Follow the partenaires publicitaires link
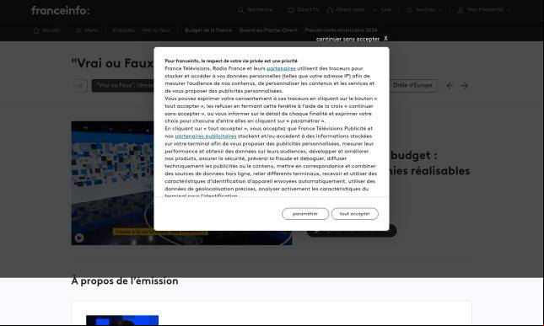The width and height of the screenshot is (544, 326). point(206,136)
